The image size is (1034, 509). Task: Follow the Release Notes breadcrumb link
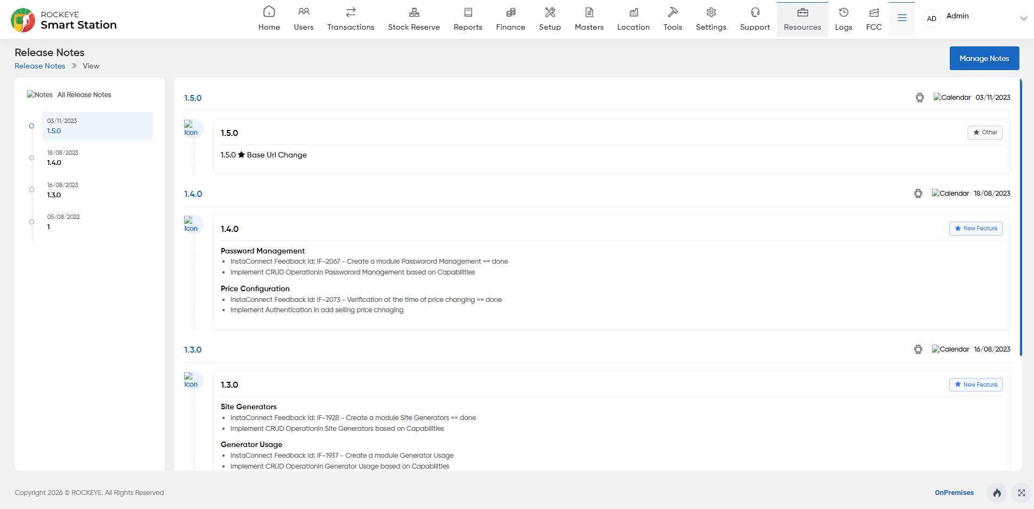[x=40, y=66]
